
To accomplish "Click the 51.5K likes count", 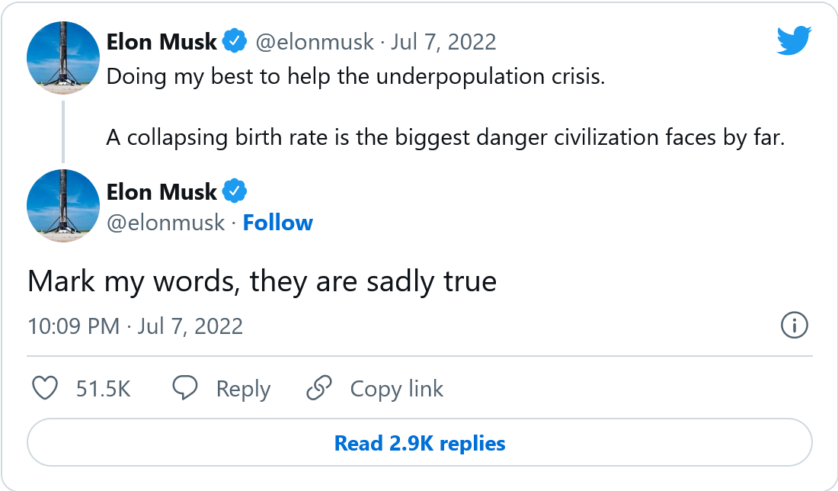I will click(x=104, y=389).
